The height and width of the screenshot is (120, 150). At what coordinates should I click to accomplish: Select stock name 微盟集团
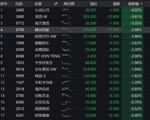tap(42, 109)
